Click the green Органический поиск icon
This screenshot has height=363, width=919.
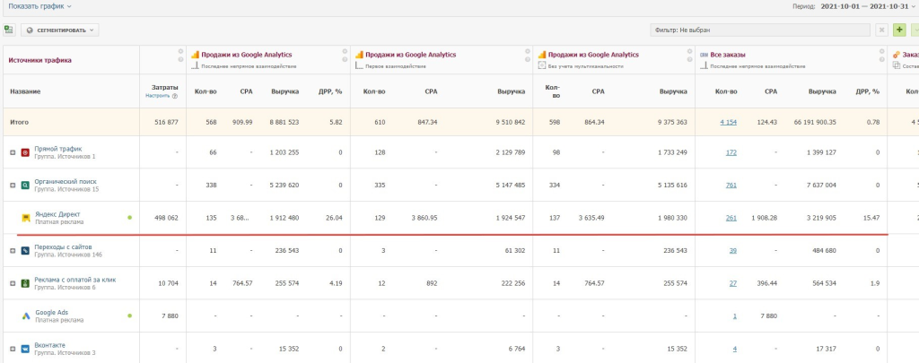(26, 186)
